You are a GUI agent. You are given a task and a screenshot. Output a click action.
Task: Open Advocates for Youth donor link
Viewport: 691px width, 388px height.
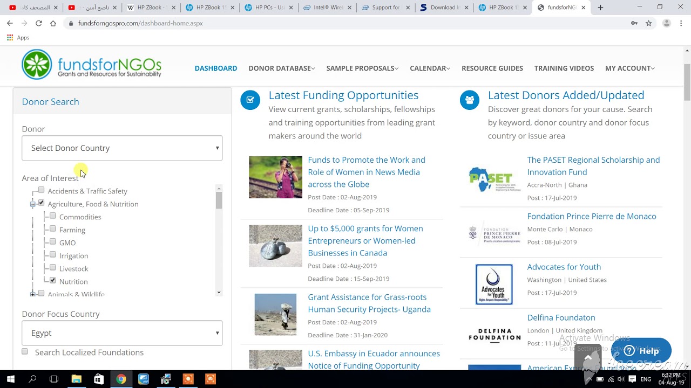[564, 267]
